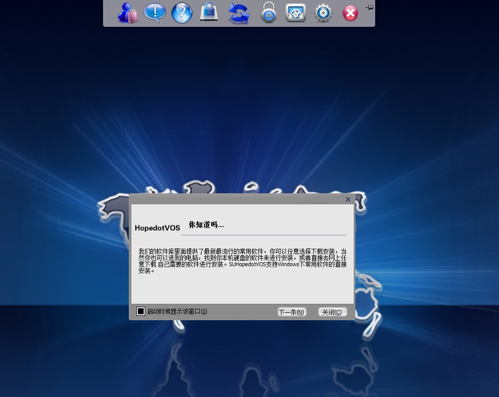Select the 你知道吗 tip heading
This screenshot has height=397, width=499.
(206, 224)
